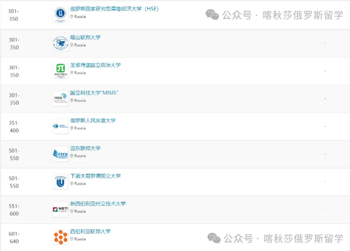Click Russia location under 喀山联邦大学
The image size is (350, 251).
coord(80,45)
